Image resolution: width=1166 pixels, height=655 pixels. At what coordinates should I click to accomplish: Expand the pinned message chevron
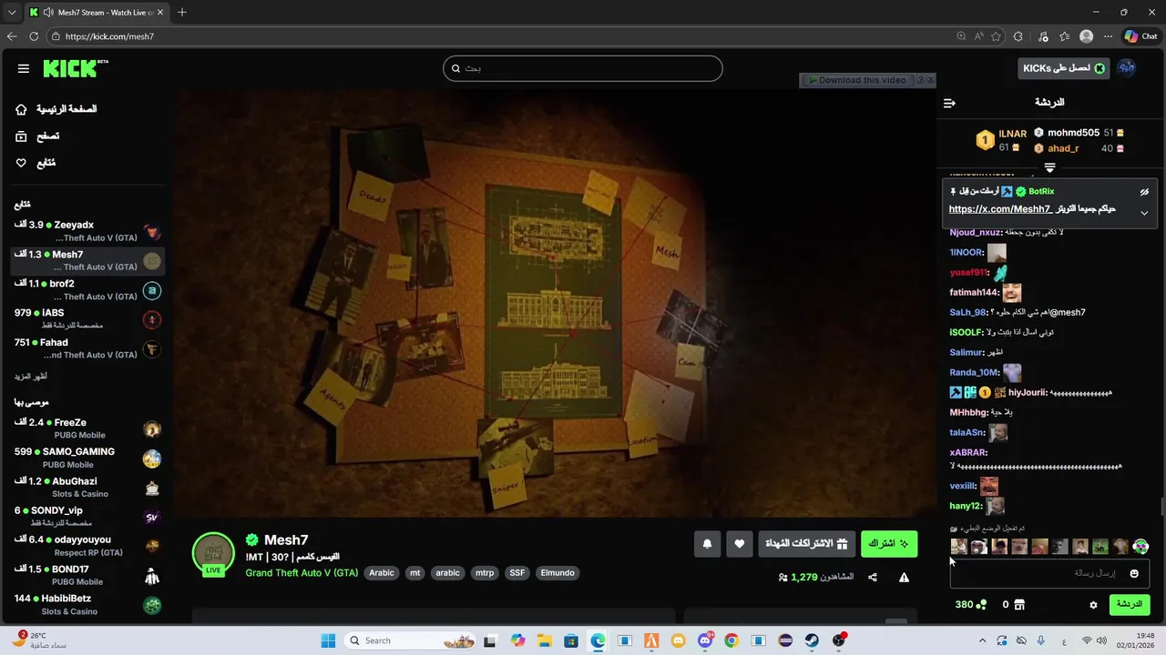[1144, 213]
